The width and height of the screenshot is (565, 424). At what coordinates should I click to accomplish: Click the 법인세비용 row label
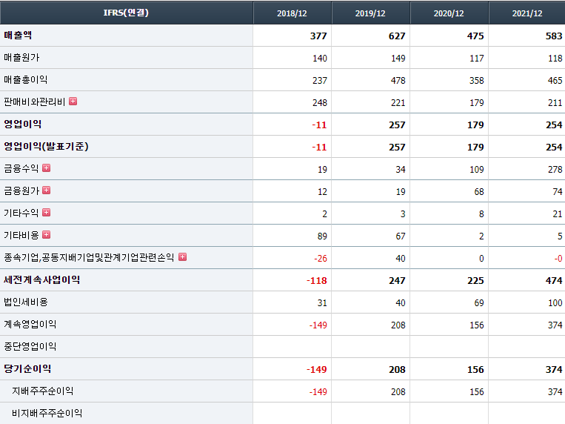(25, 302)
